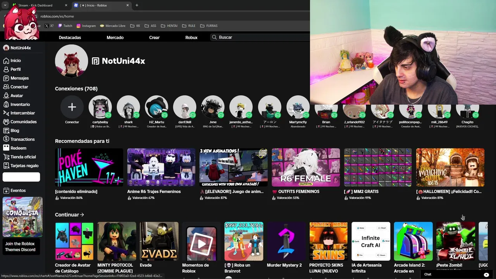
Task: Open Martymcfly's connection avatar
Action: 298,107
